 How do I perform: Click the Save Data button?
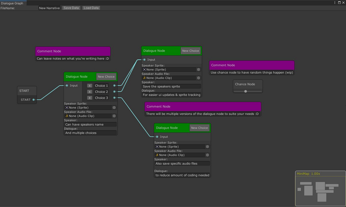click(71, 8)
